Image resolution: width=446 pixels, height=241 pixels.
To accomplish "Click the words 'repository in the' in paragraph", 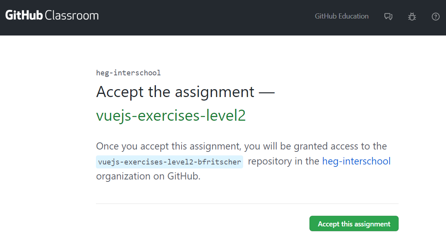I will click(283, 161).
